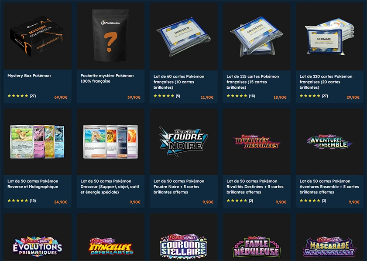367x261 pixels.
Task: Click the 18 reviews rating on Lot de 115 cartes
Action: click(241, 96)
